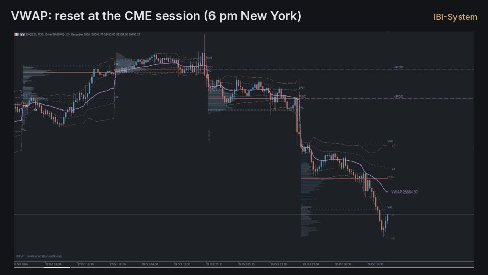This screenshot has height=275, width=488.
Task: Click the VWAP 28664.50 value label
Action: click(x=404, y=192)
